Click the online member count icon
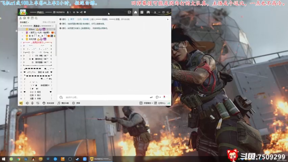Image resolution: width=288 pixels, height=162 pixels. (x=68, y=12)
